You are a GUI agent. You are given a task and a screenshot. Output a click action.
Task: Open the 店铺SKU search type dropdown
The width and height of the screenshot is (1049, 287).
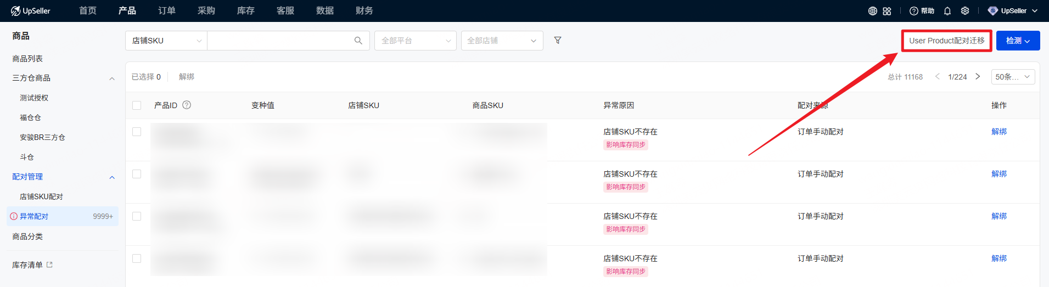pyautogui.click(x=166, y=41)
